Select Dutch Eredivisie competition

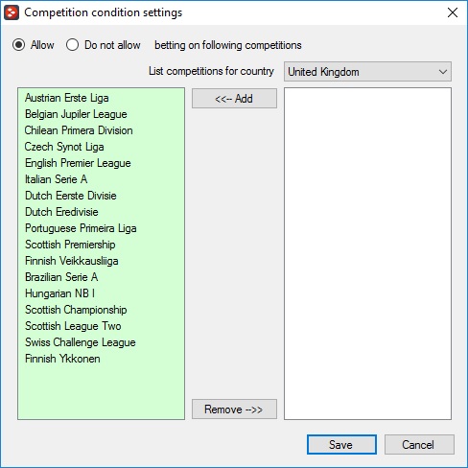61,212
